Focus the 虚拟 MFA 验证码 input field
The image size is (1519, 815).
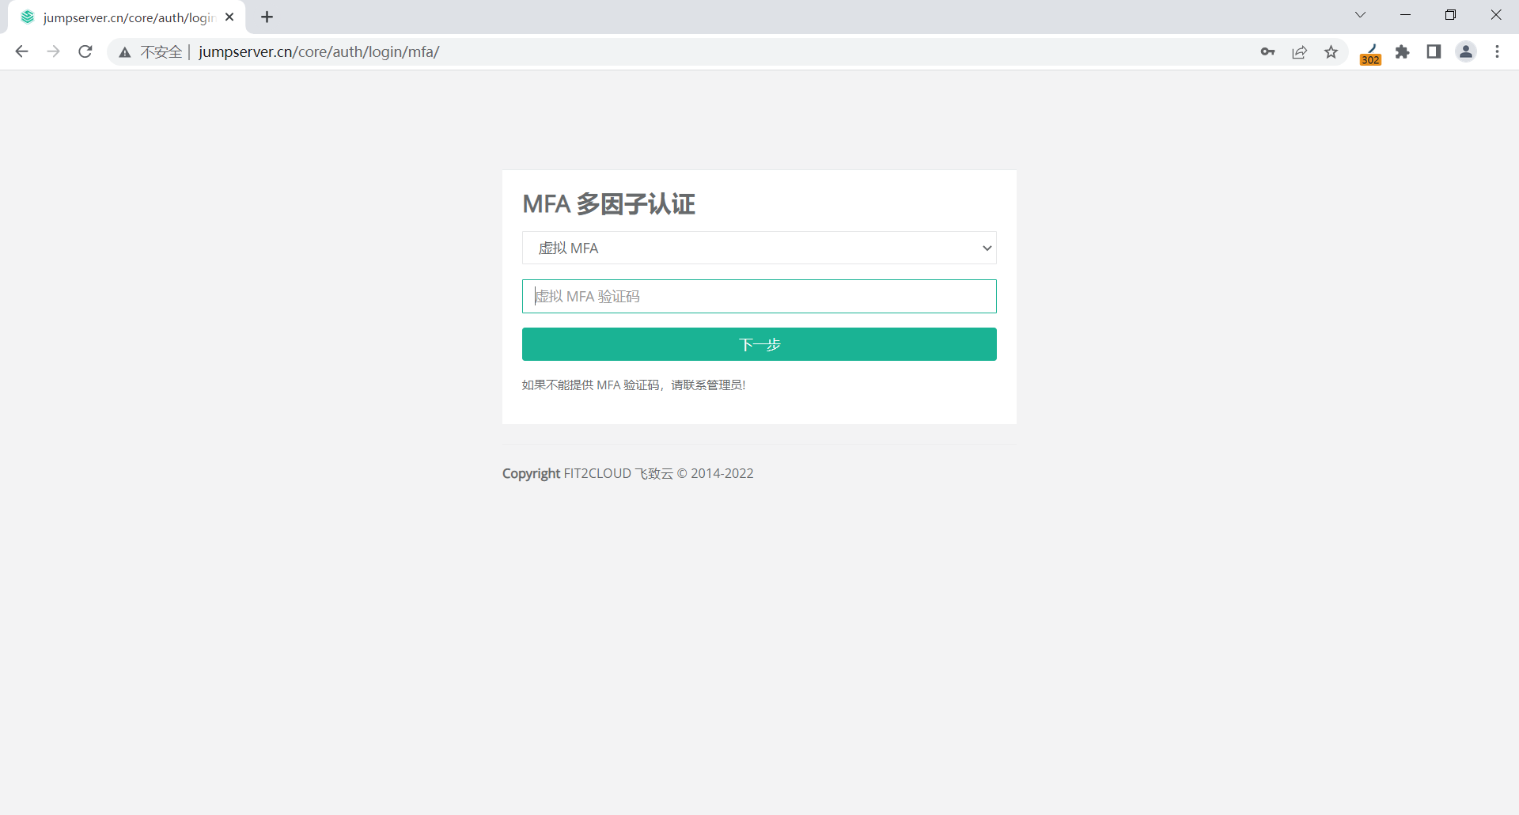[x=759, y=296]
